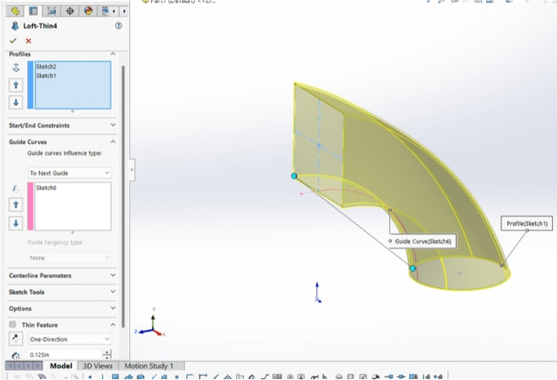Image resolution: width=557 pixels, height=380 pixels.
Task: Open the Motion Study 1 tab
Action: click(x=149, y=367)
